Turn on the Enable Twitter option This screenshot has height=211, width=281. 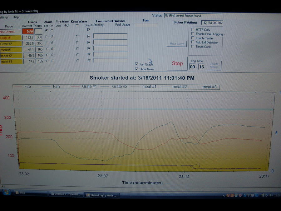[193, 38]
